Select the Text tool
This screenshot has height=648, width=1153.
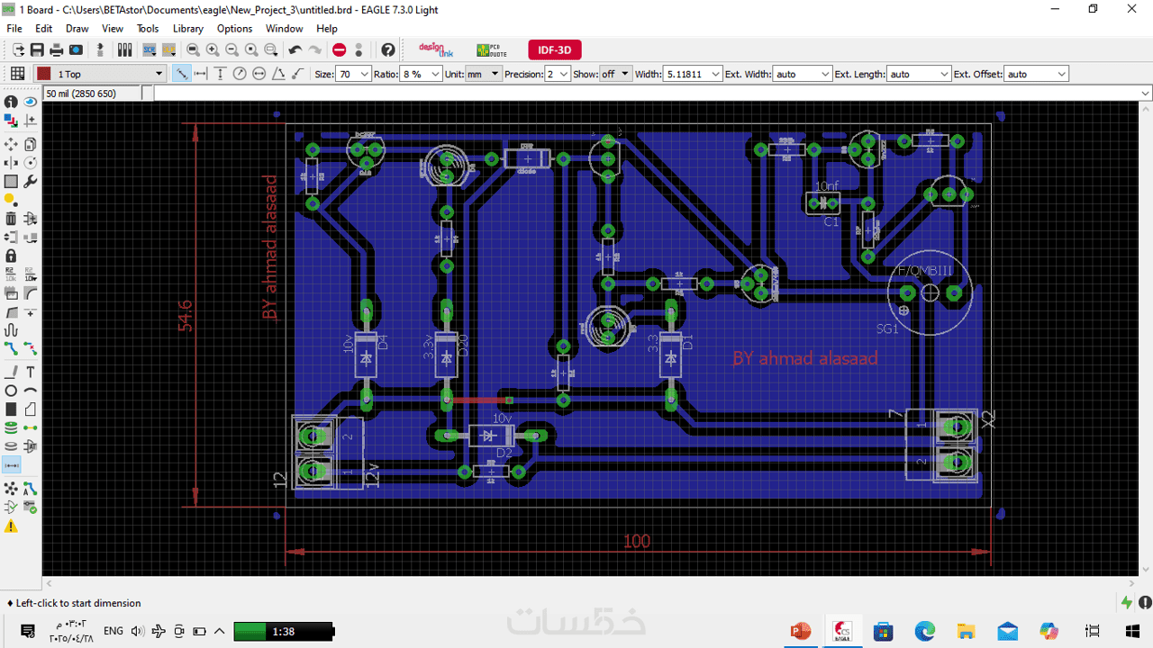[30, 372]
